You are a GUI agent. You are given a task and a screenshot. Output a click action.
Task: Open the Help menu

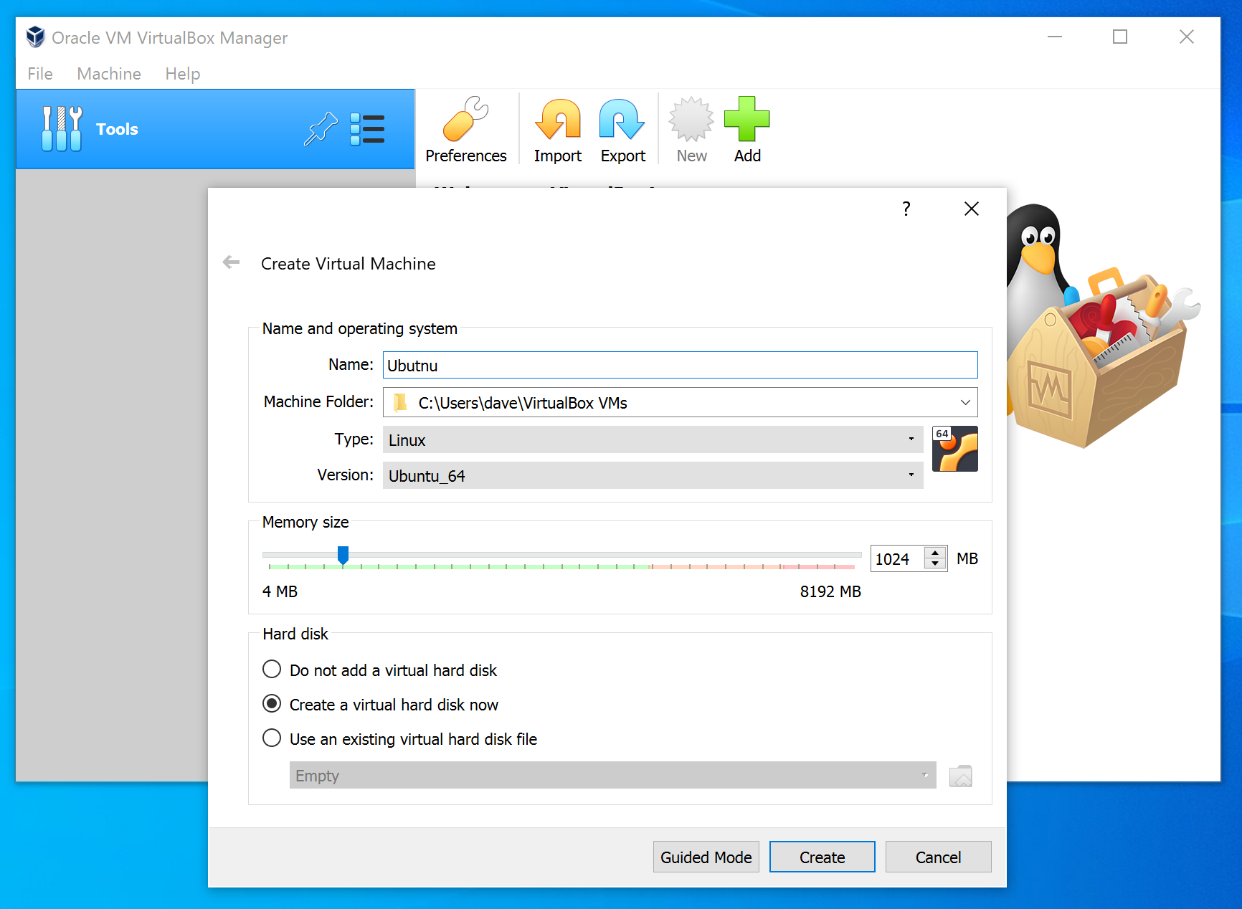coord(183,74)
